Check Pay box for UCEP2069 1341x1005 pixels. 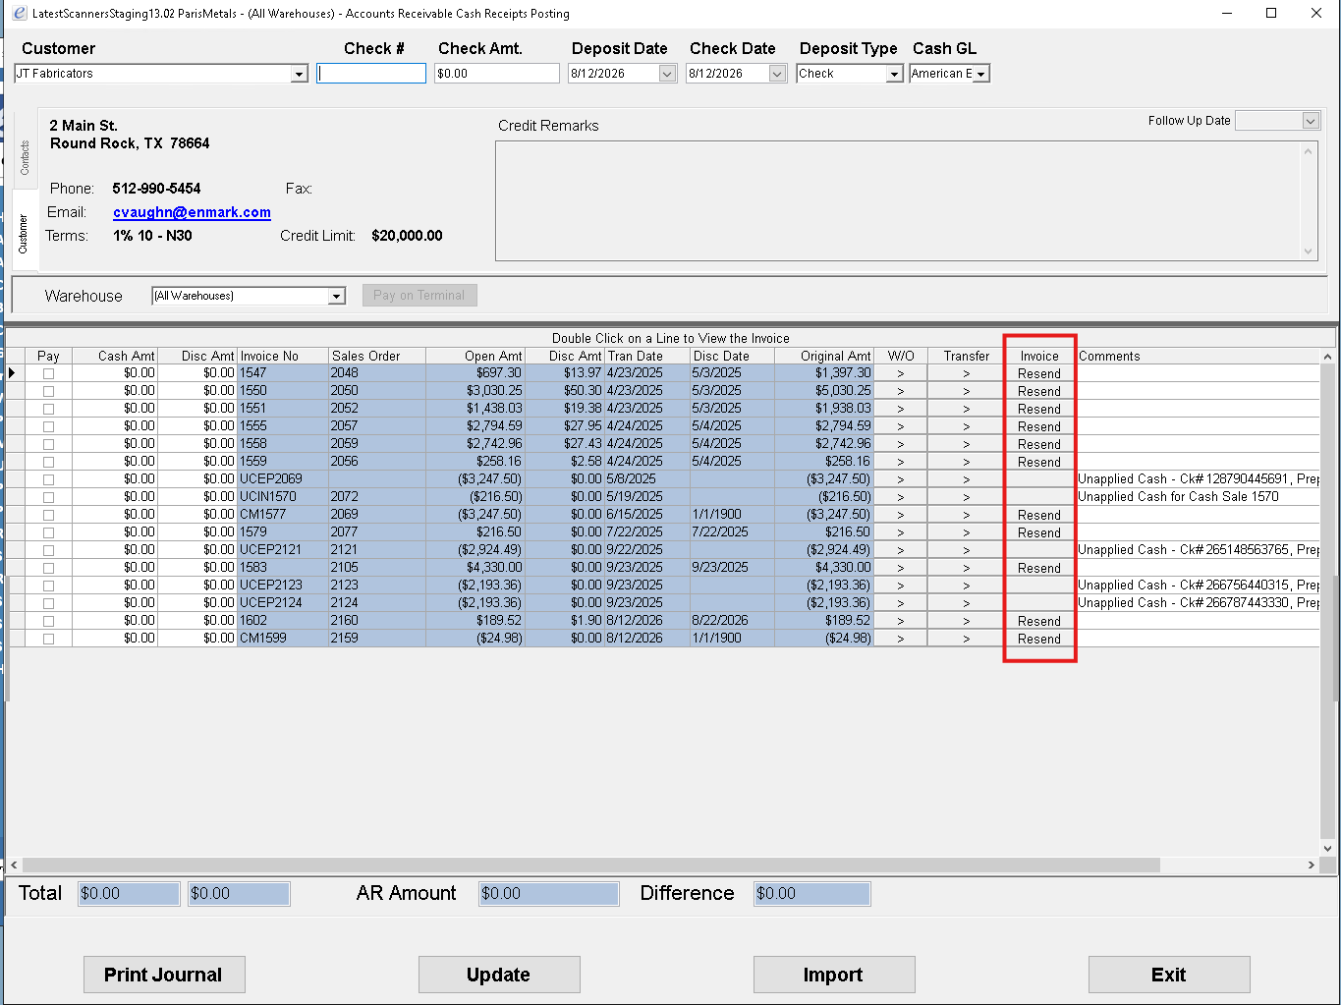click(x=48, y=479)
